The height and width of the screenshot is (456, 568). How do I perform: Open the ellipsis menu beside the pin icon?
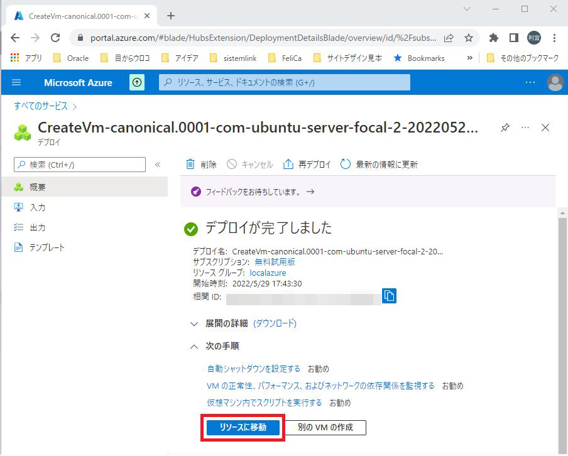pos(525,128)
